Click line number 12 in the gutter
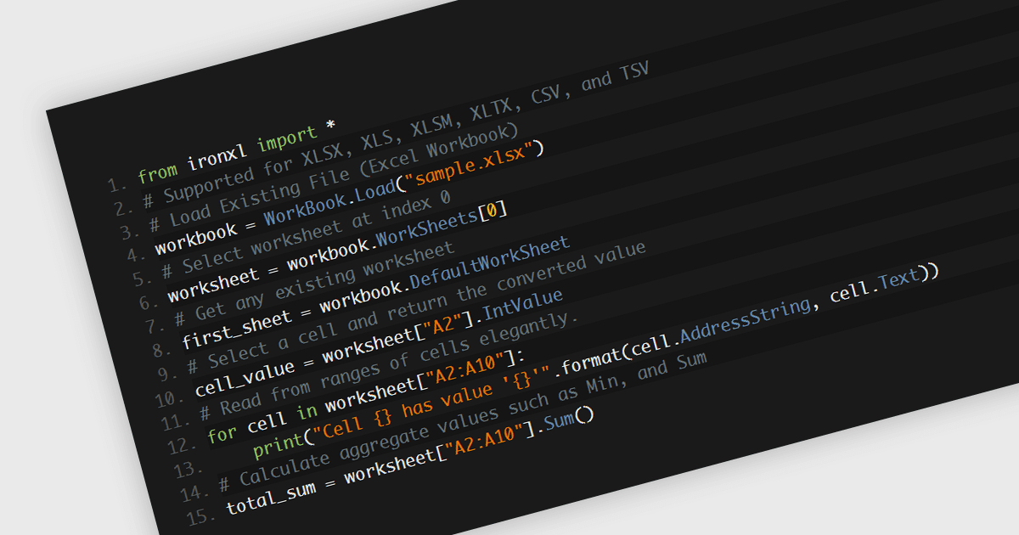Image resolution: width=1019 pixels, height=535 pixels. (181, 446)
